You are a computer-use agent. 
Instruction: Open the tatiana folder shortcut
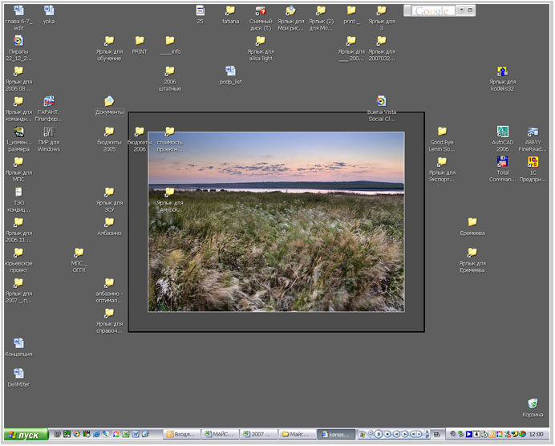tap(230, 14)
